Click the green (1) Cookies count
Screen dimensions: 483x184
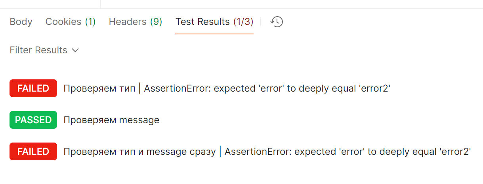90,22
